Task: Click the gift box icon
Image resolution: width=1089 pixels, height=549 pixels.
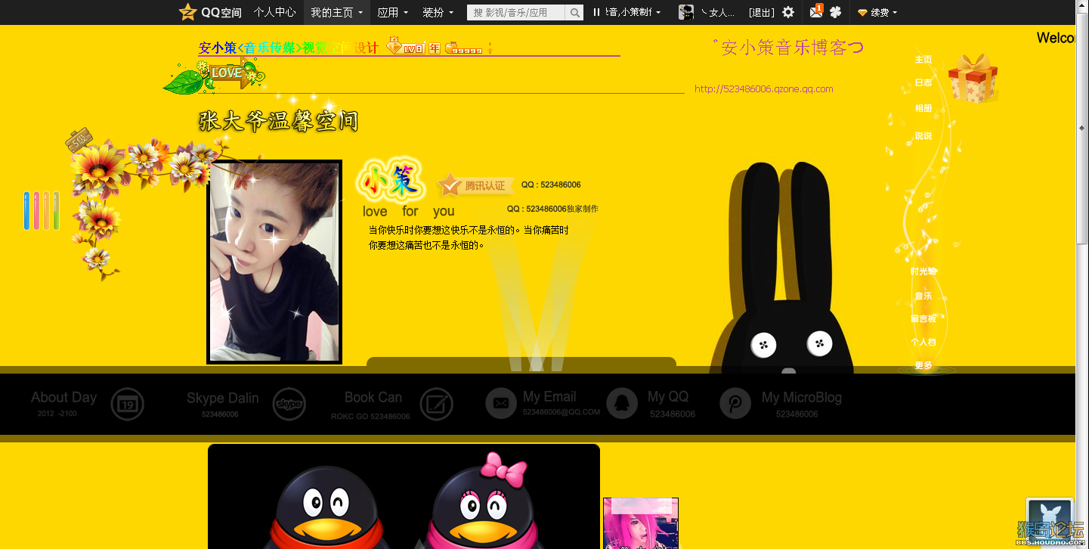Action: pos(973,78)
